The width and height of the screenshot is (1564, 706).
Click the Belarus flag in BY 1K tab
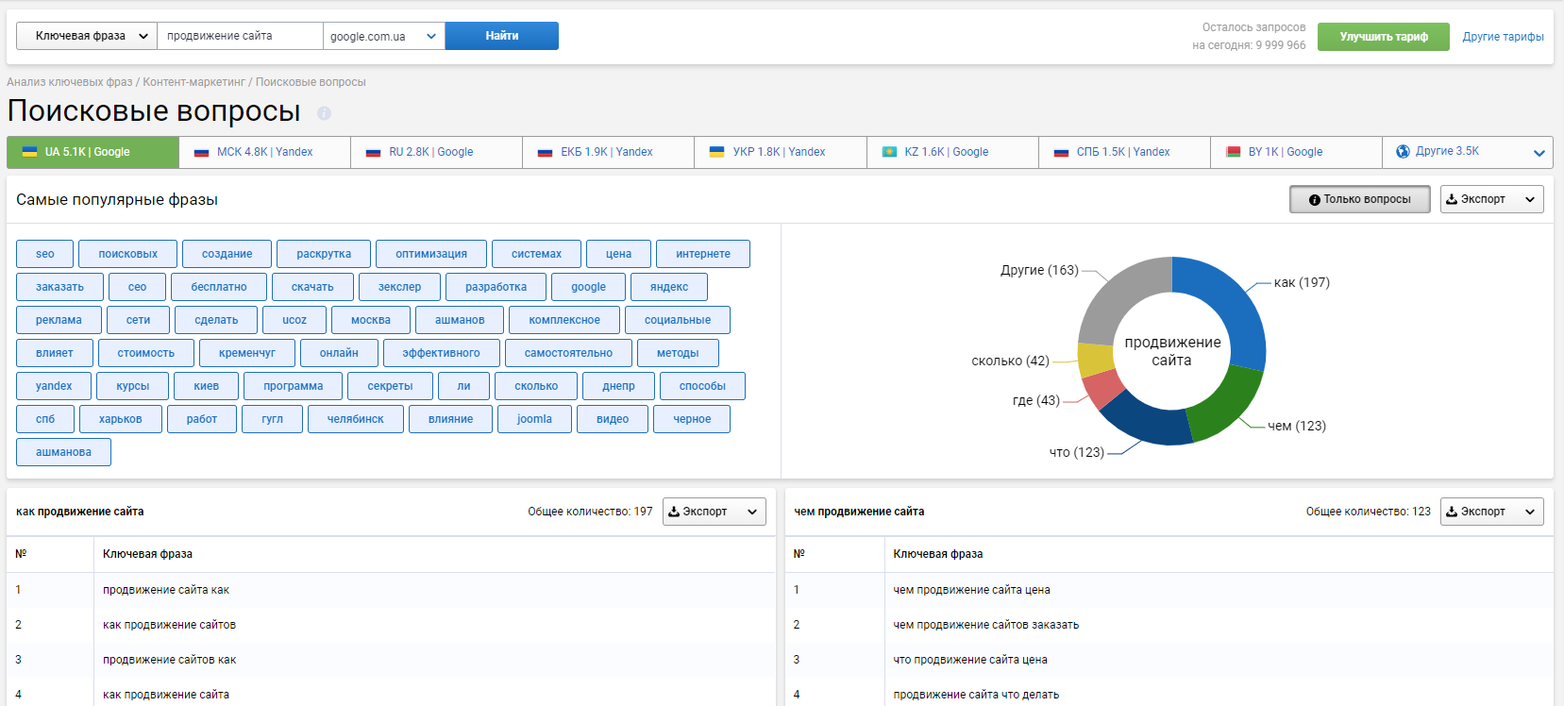point(1233,152)
